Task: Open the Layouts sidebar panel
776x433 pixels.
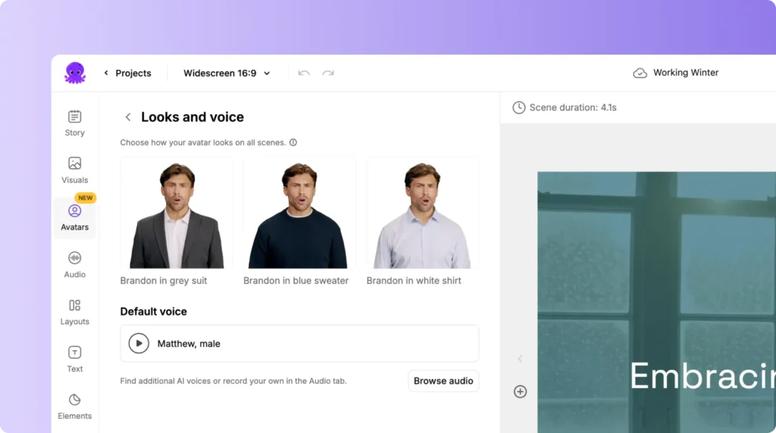Action: pyautogui.click(x=74, y=312)
